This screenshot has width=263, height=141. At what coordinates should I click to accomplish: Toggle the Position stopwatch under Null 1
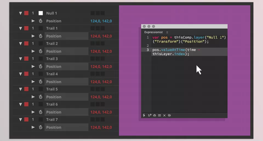tap(41, 21)
